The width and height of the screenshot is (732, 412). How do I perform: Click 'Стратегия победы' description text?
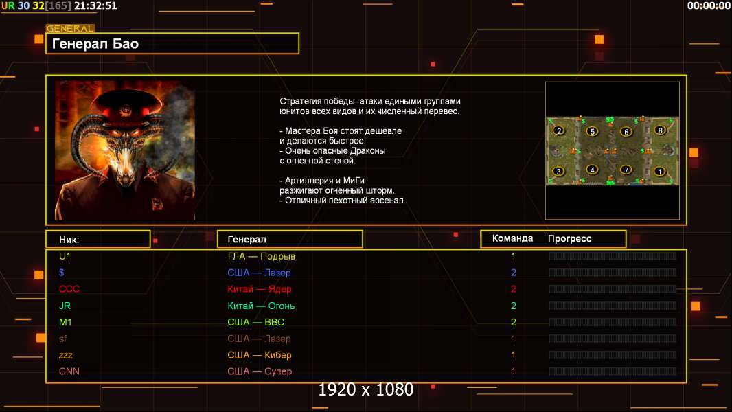point(370,106)
